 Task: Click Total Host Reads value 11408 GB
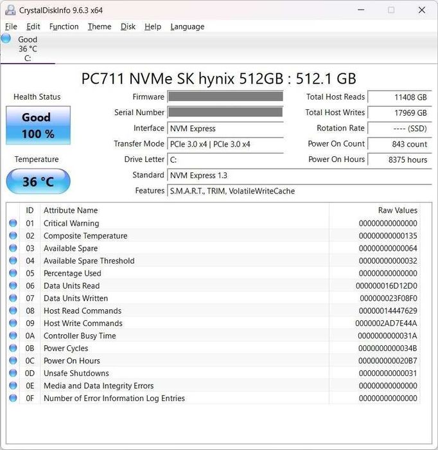tap(399, 97)
